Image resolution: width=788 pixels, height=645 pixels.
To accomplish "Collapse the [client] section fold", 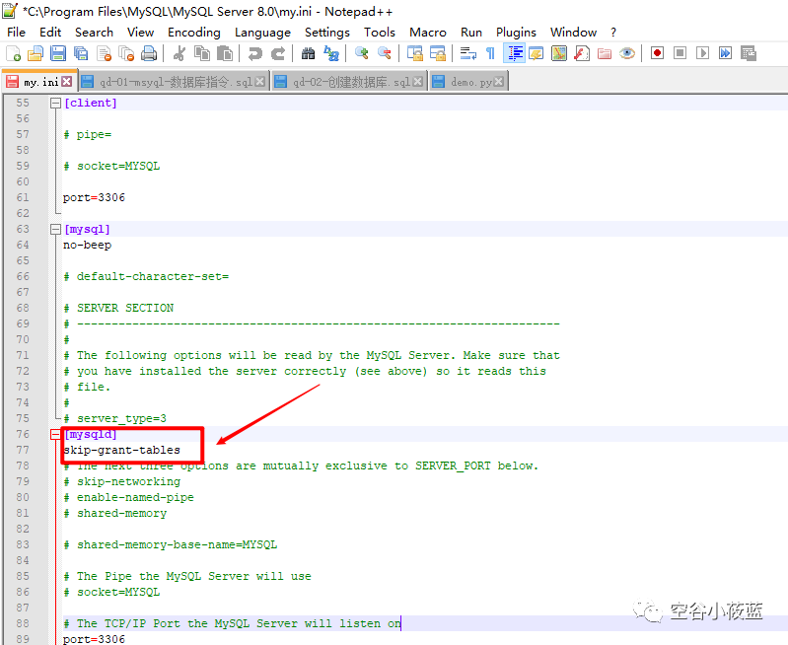I will tap(55, 103).
